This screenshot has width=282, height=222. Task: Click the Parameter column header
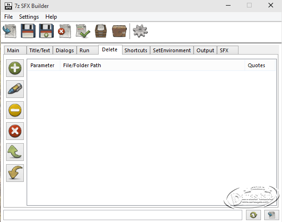43,65
